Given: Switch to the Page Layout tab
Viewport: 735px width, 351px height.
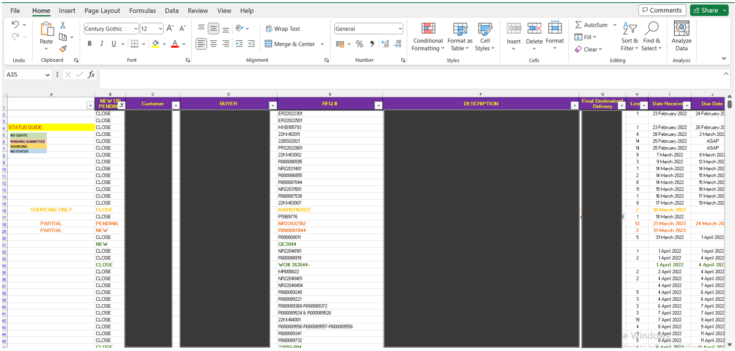Looking at the screenshot, I should (102, 10).
